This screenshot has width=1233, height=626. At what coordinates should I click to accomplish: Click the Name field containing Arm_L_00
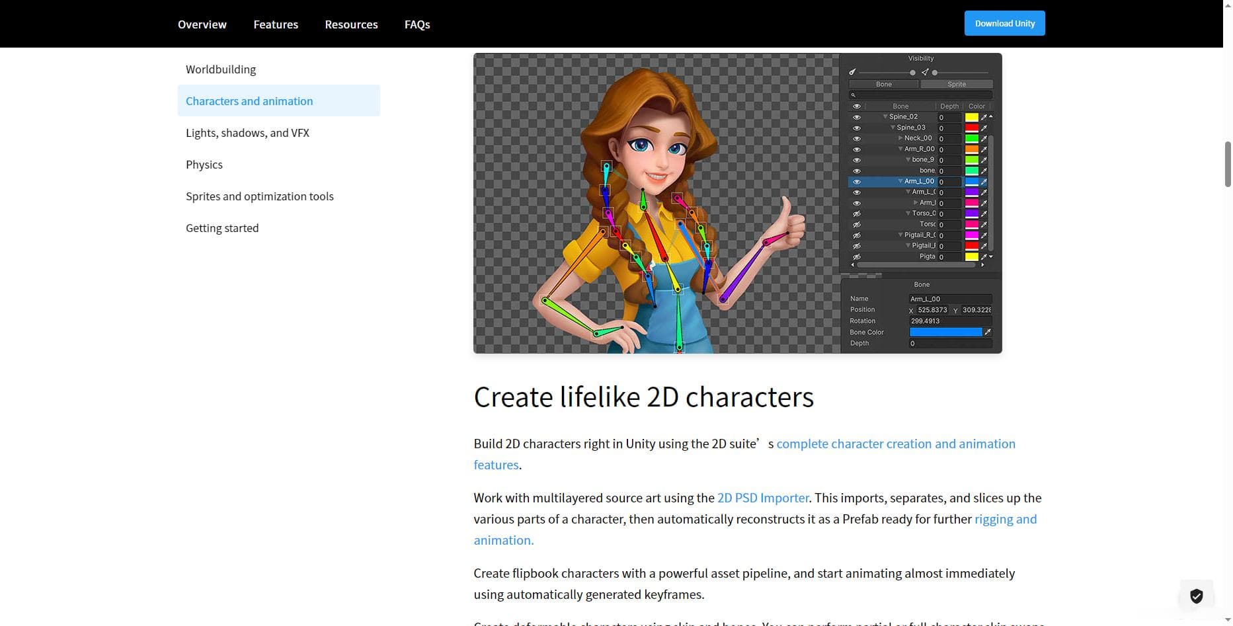pyautogui.click(x=950, y=299)
